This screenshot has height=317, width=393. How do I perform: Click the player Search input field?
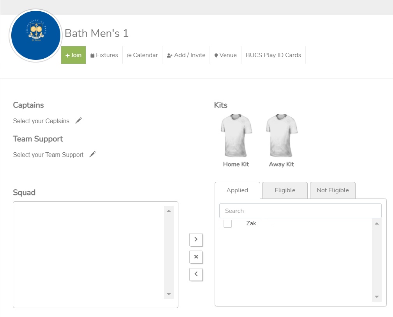[x=300, y=211]
